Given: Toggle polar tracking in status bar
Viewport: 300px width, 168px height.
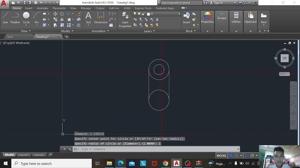Looking at the screenshot, I should click(252, 155).
